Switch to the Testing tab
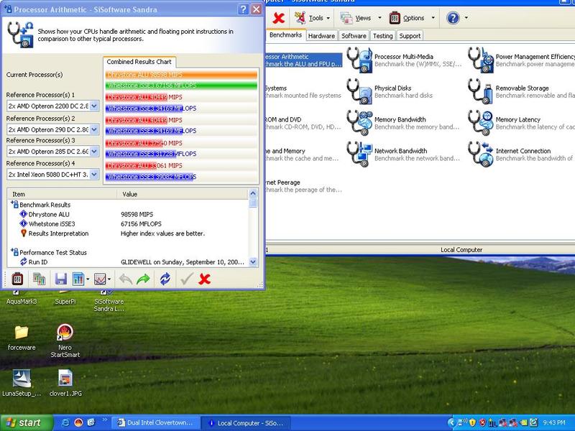Viewport: 575px width, 431px height. [x=383, y=36]
